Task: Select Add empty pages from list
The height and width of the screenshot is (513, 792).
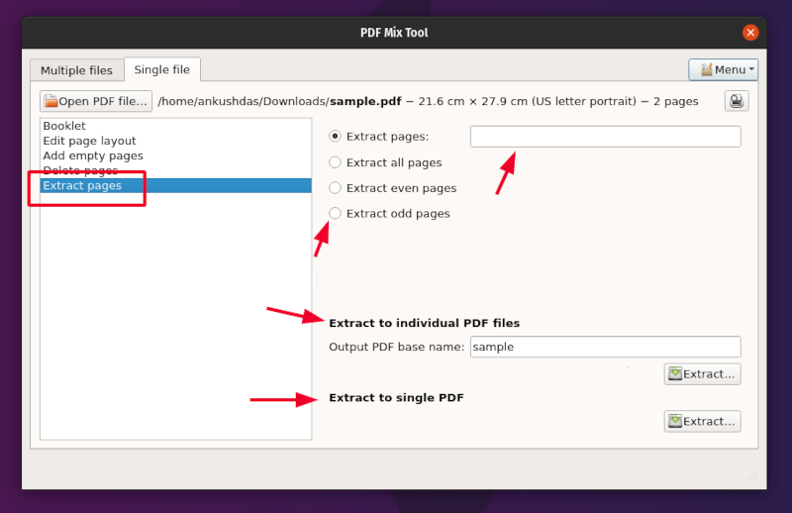Action: pos(93,156)
